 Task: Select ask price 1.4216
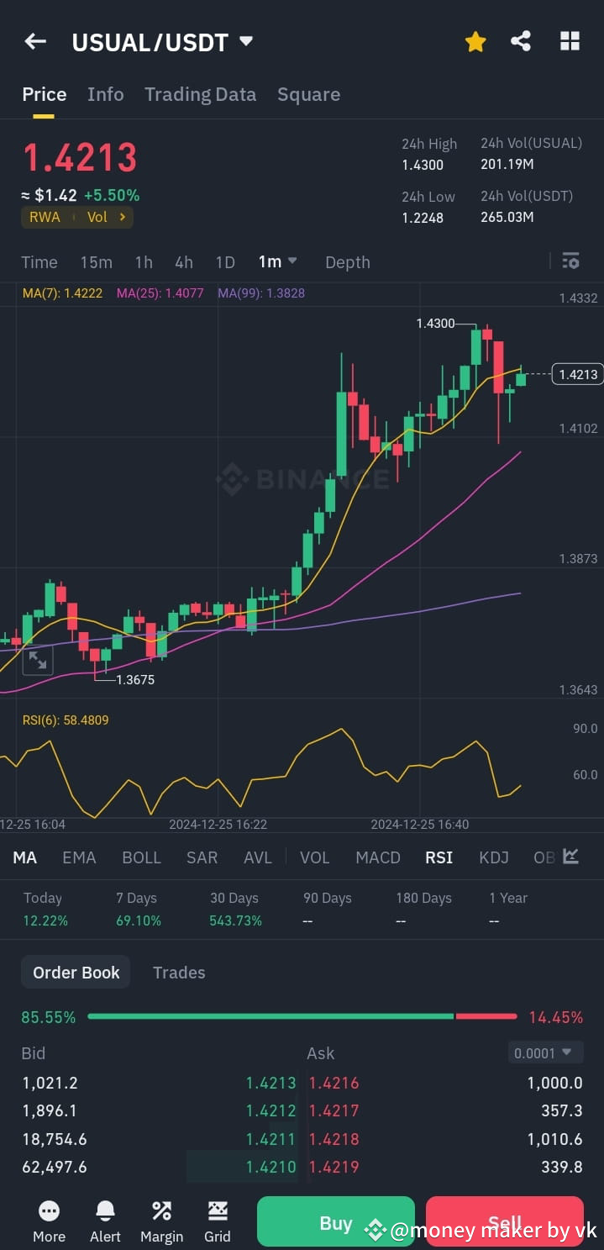[x=334, y=1083]
